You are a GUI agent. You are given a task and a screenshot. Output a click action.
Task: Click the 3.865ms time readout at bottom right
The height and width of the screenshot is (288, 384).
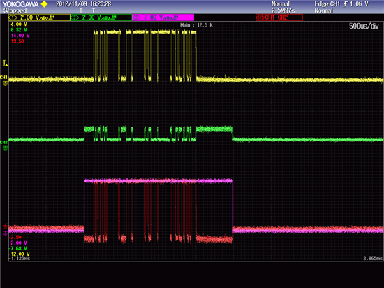[373, 259]
